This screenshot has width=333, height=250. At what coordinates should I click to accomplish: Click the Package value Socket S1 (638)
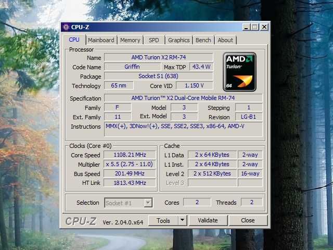click(158, 76)
